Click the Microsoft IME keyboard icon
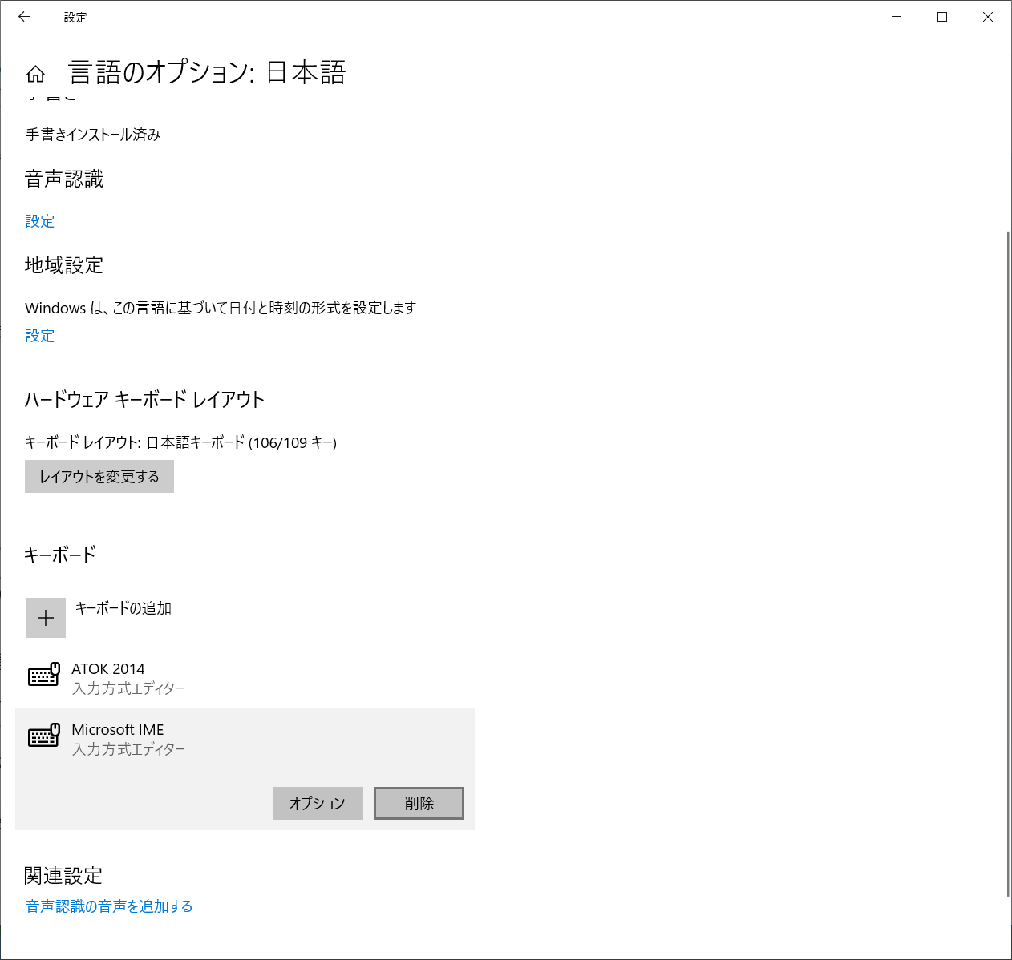The height and width of the screenshot is (960, 1012). coord(44,735)
